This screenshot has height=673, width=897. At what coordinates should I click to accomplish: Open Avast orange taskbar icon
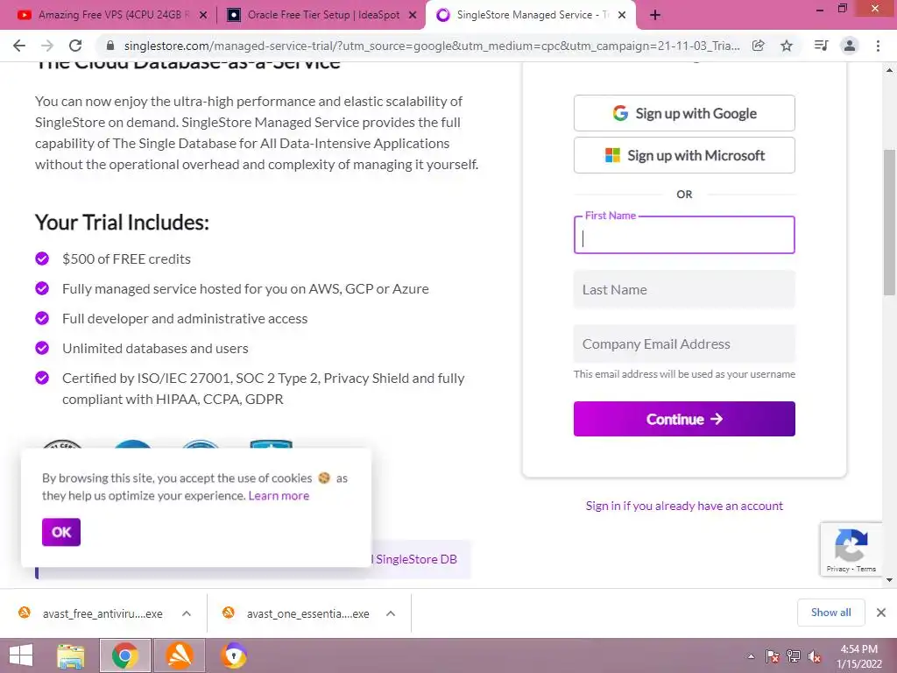pyautogui.click(x=180, y=655)
